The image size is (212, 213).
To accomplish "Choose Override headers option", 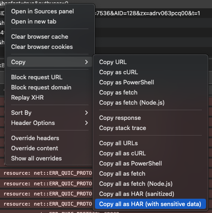I will click(35, 138).
